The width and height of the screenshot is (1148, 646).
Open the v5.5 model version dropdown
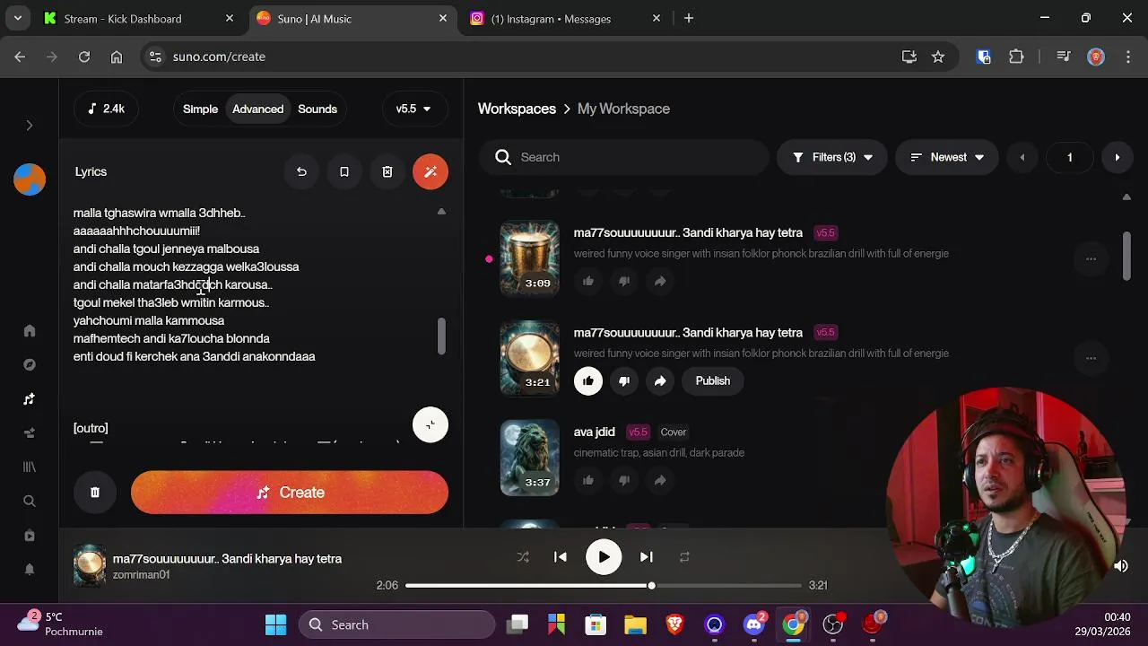[x=413, y=109]
